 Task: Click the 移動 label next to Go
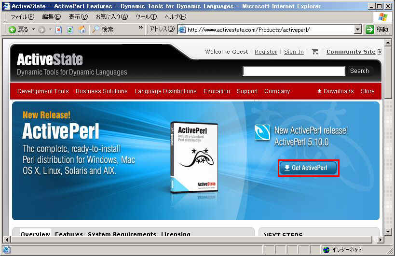point(382,29)
